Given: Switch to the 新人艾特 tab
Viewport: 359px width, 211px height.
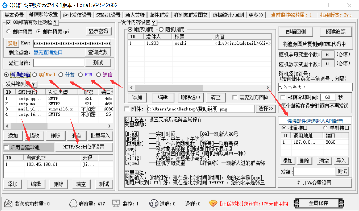Looking at the screenshot, I should point(135,15).
